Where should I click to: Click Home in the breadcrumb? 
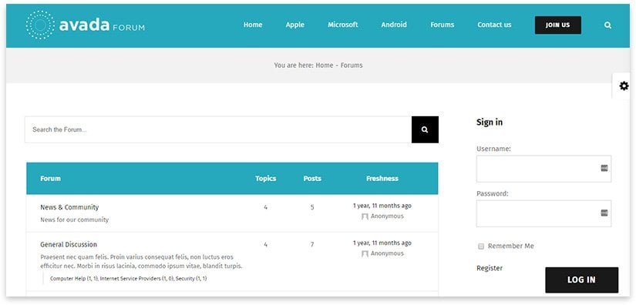coord(325,65)
